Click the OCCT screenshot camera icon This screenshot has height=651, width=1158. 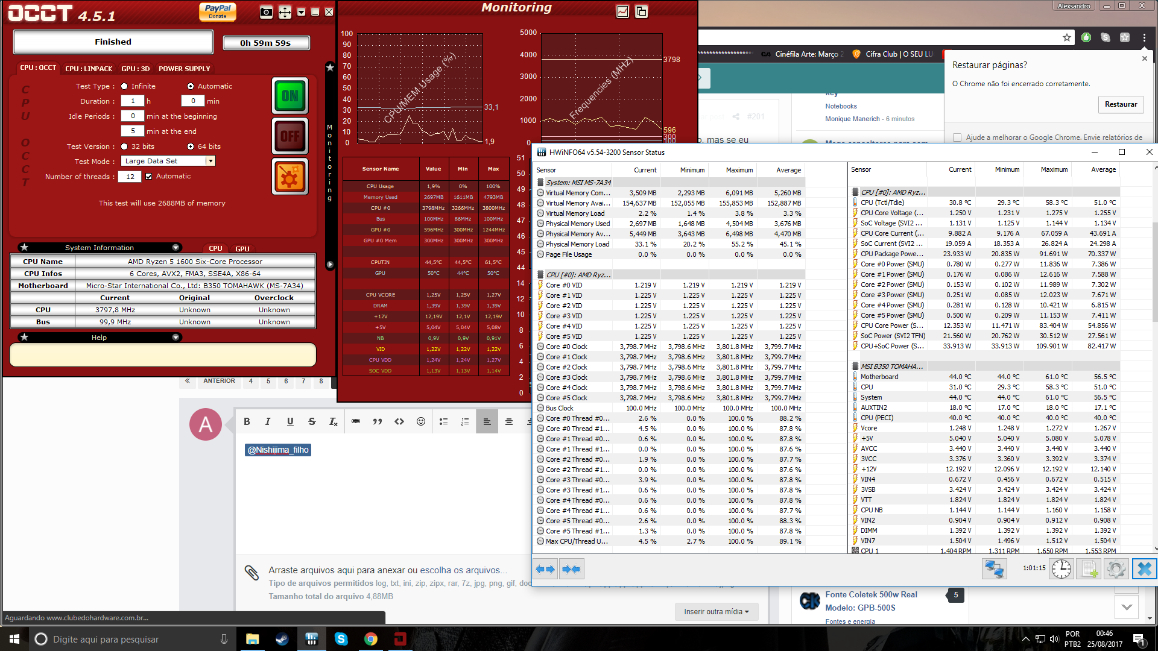click(266, 12)
